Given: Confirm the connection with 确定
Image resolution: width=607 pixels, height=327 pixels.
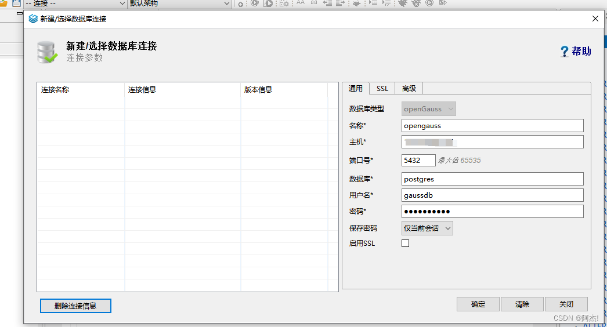Looking at the screenshot, I should 478,304.
